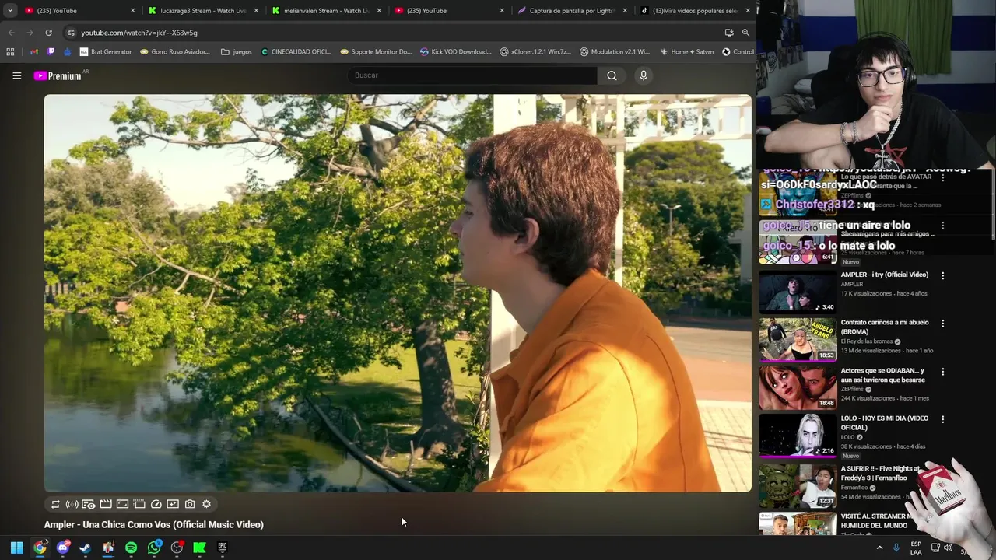Open Discord from the taskbar
This screenshot has width=996, height=560.
click(x=62, y=548)
